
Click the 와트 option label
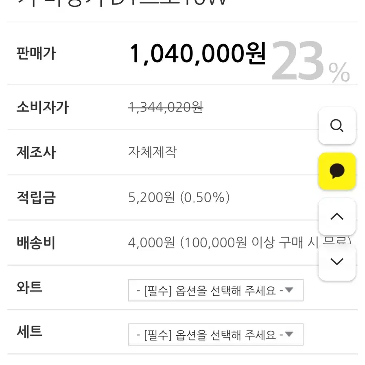click(x=30, y=287)
